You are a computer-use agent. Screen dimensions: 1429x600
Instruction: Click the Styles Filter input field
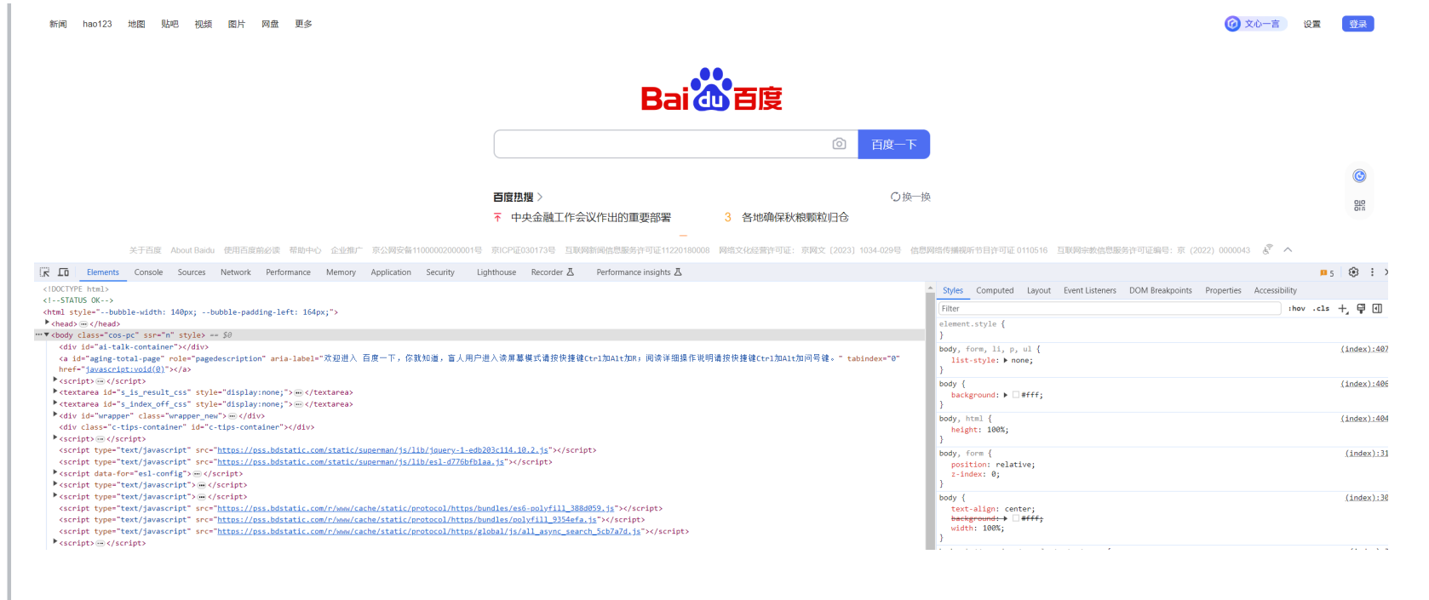1110,309
